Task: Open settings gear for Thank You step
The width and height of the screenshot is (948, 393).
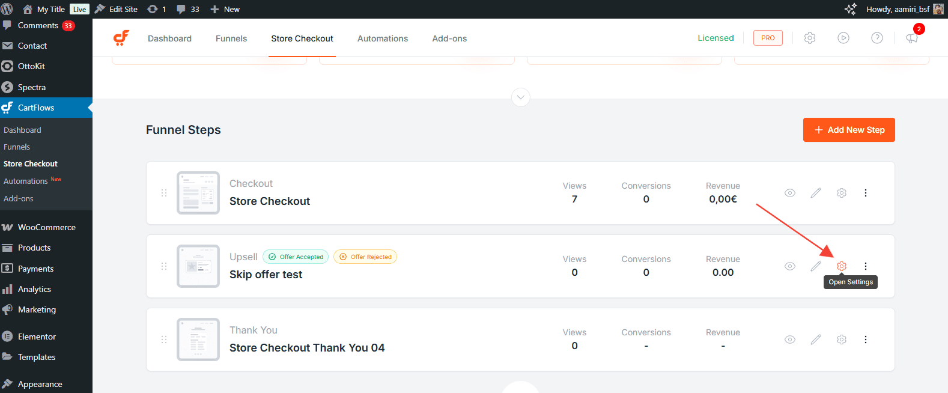Action: coord(841,340)
